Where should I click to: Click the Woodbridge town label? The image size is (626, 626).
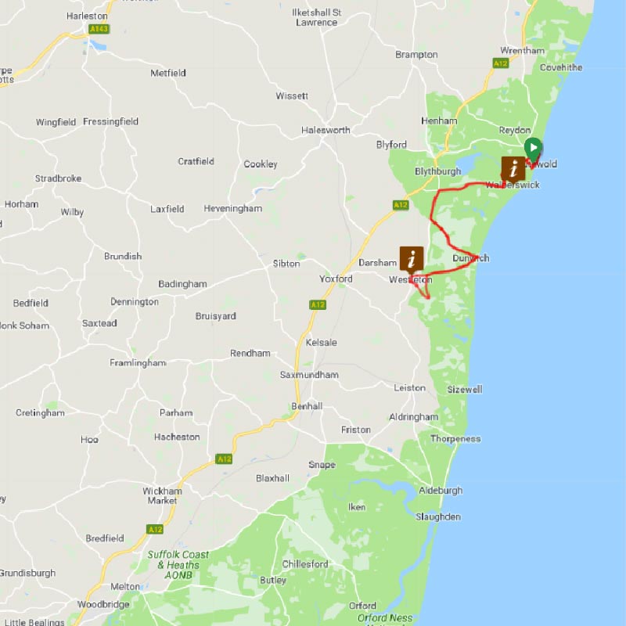pyautogui.click(x=103, y=604)
